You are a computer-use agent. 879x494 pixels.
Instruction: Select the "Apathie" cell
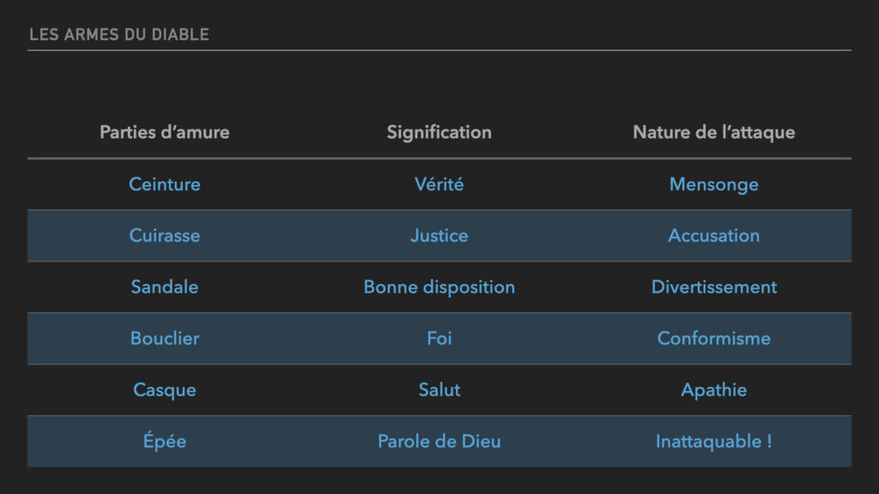713,389
